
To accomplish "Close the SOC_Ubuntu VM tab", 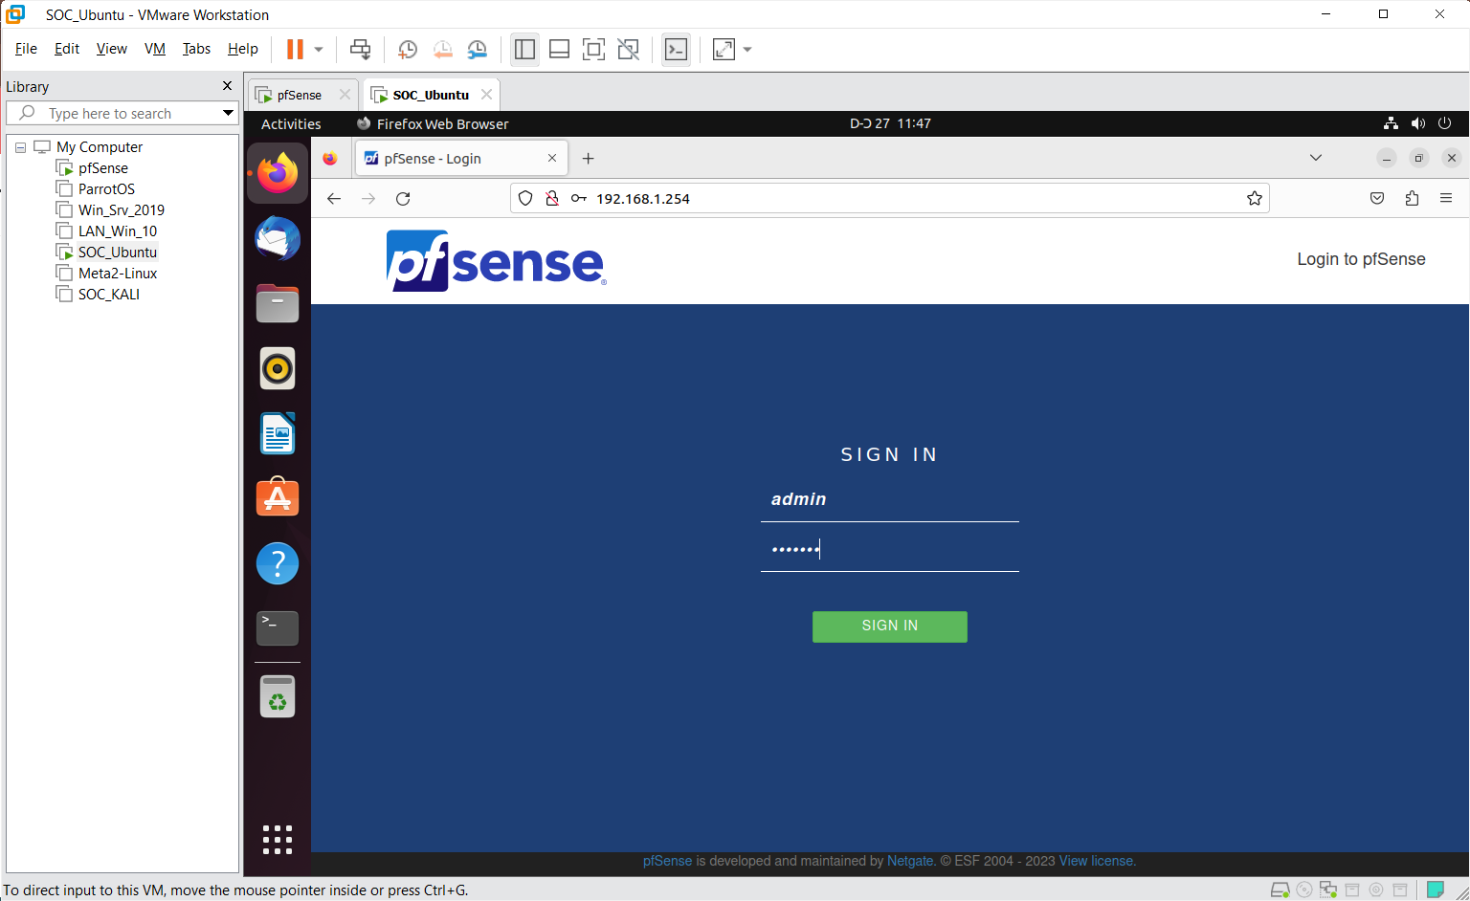I will click(486, 95).
